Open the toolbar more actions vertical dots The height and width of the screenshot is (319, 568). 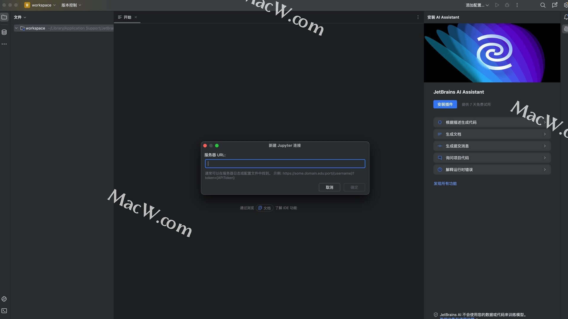tap(517, 5)
